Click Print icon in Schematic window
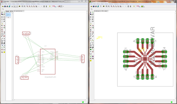Screen dimensions: 177x104 (x=7, y=7)
